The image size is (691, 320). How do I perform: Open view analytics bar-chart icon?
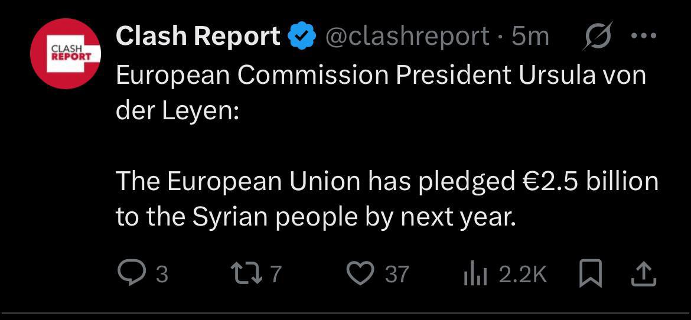pos(474,274)
